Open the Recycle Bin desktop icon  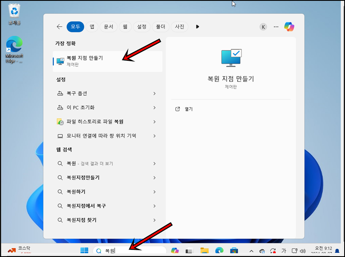coord(14,14)
